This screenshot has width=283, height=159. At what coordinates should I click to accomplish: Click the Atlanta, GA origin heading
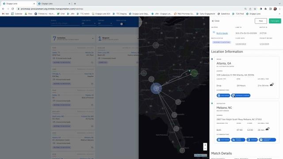pyautogui.click(x=224, y=63)
